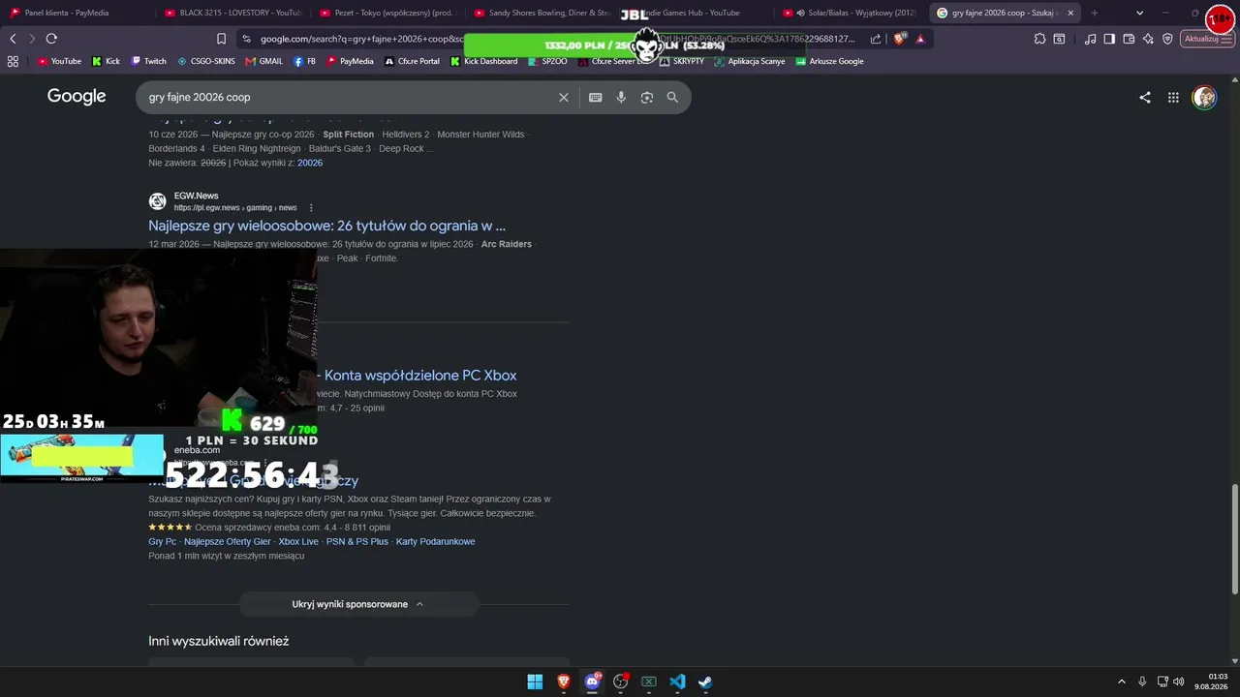Open the Google apps grid

tap(1173, 98)
